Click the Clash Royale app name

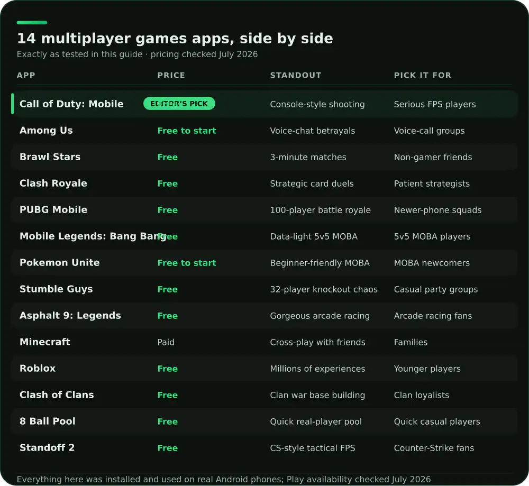pyautogui.click(x=53, y=183)
